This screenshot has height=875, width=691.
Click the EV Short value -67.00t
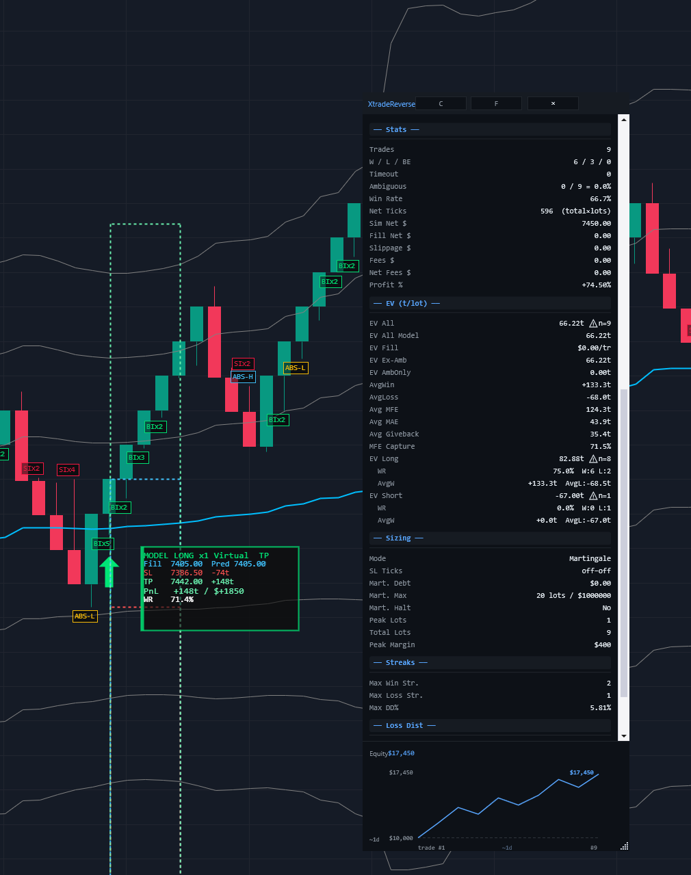click(571, 495)
